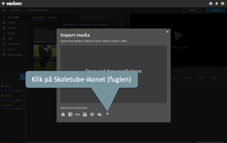Adjust the timeline zoom slider
Screen dimensions: 227x143
[209, 142]
